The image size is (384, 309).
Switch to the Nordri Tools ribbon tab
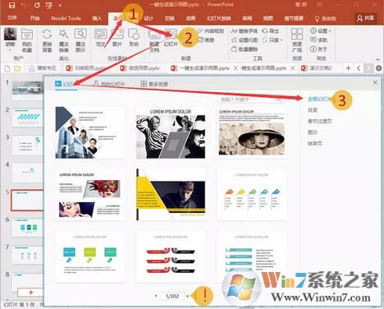pos(66,18)
